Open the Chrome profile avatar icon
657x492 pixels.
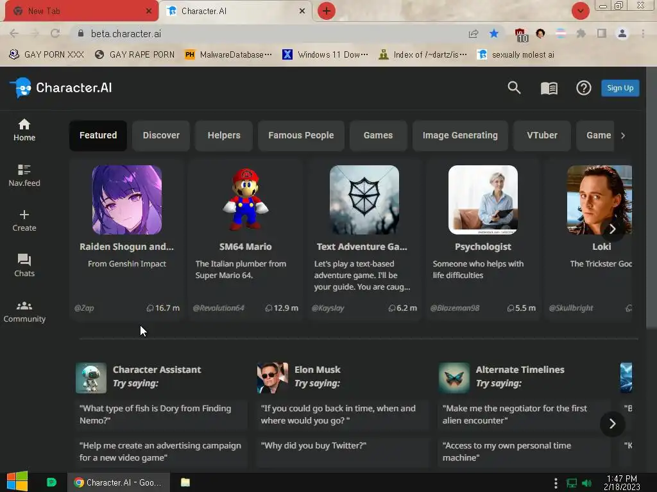coord(622,33)
